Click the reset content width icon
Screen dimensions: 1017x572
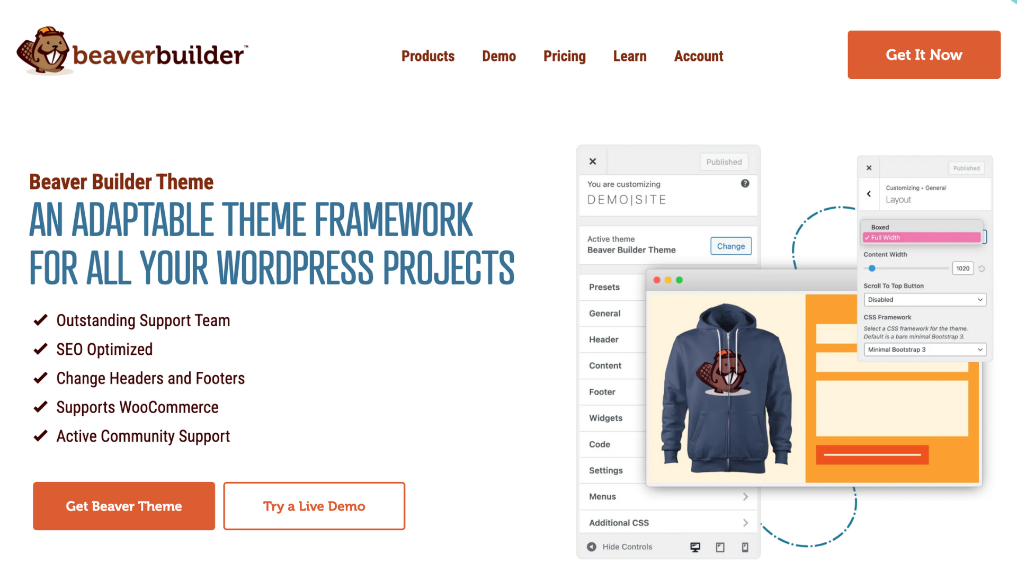[x=982, y=268]
